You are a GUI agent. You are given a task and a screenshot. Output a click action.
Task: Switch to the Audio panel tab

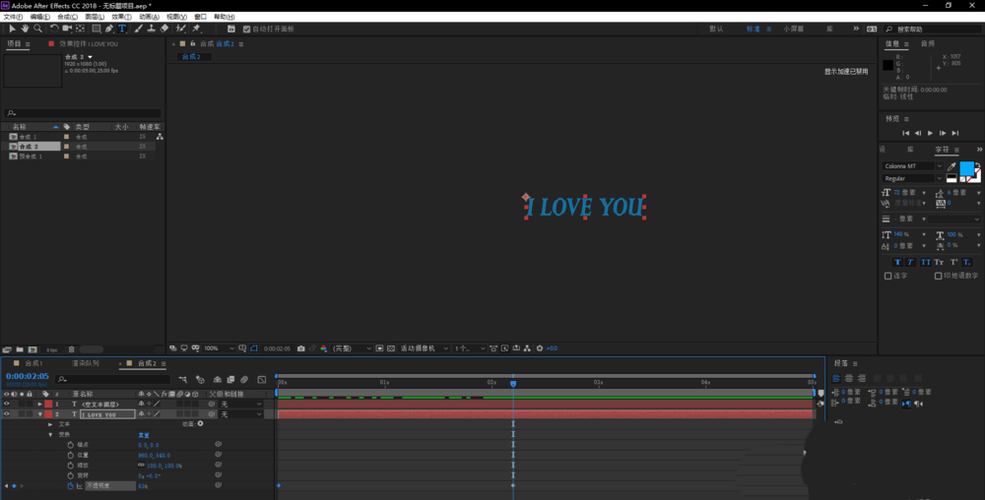(928, 44)
